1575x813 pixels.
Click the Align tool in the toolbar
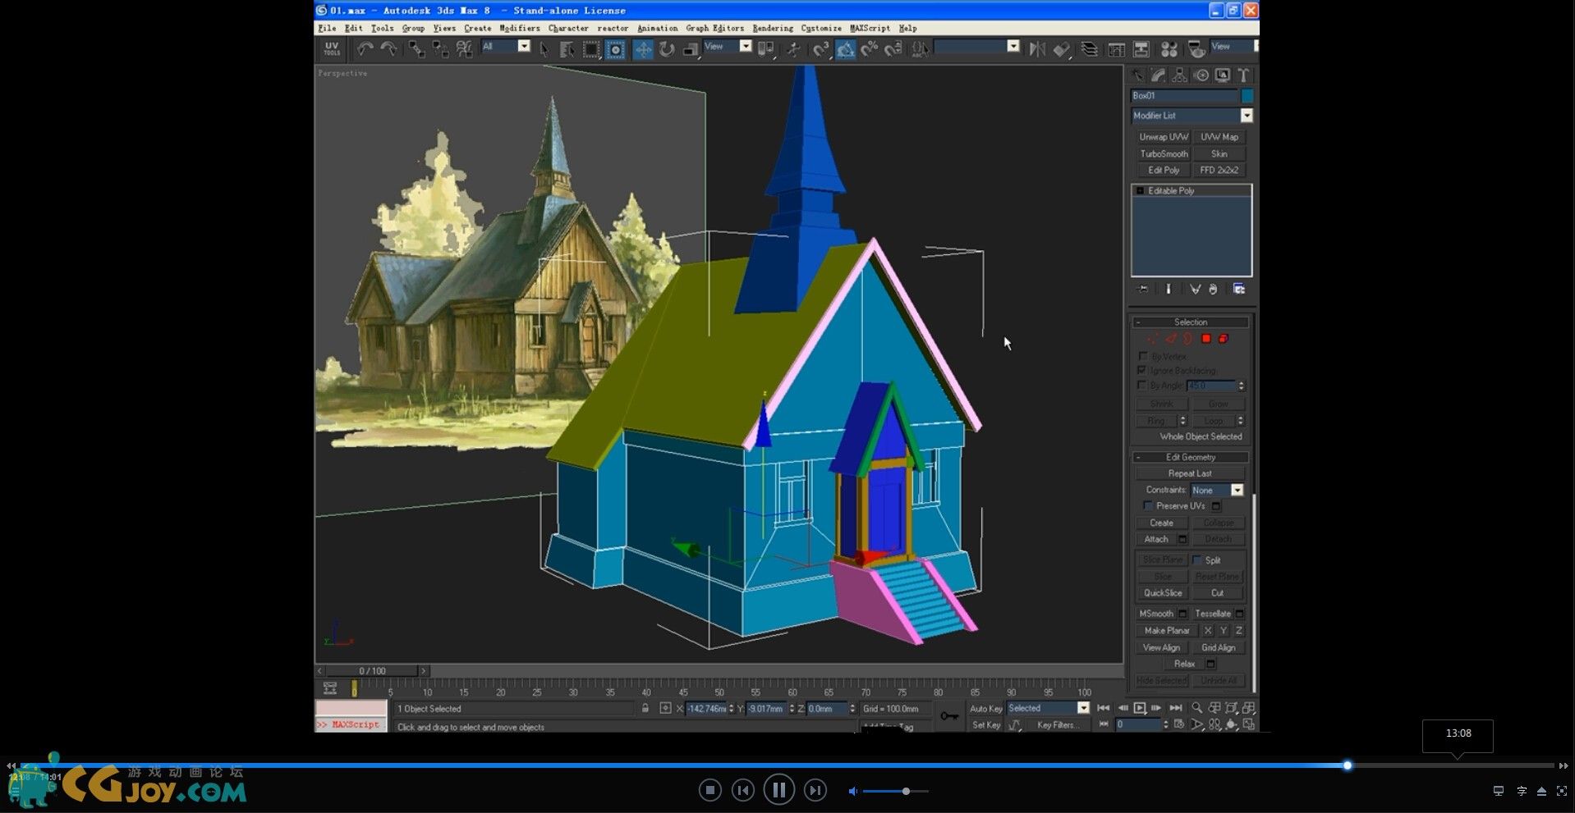[1062, 49]
